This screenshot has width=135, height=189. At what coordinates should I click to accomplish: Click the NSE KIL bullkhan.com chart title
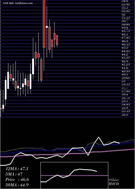pyautogui.click(x=18, y=3)
